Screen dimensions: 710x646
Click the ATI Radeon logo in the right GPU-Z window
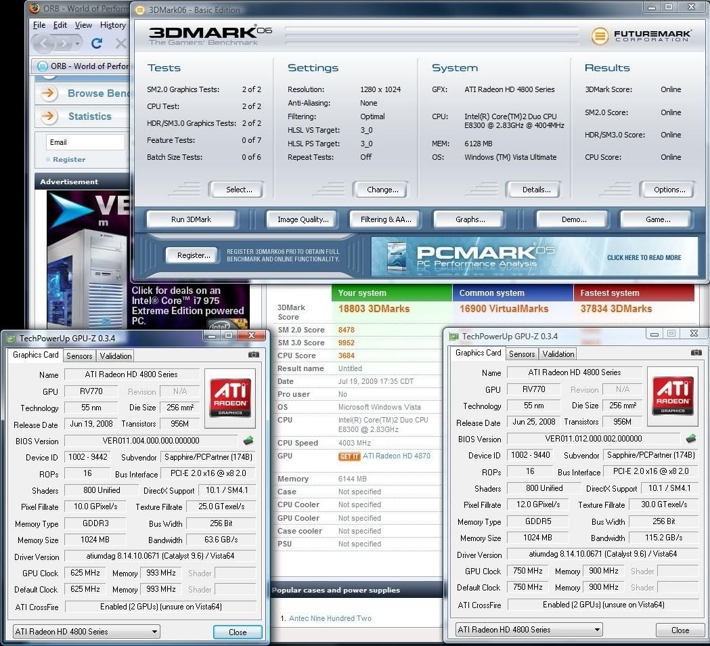[x=673, y=396]
